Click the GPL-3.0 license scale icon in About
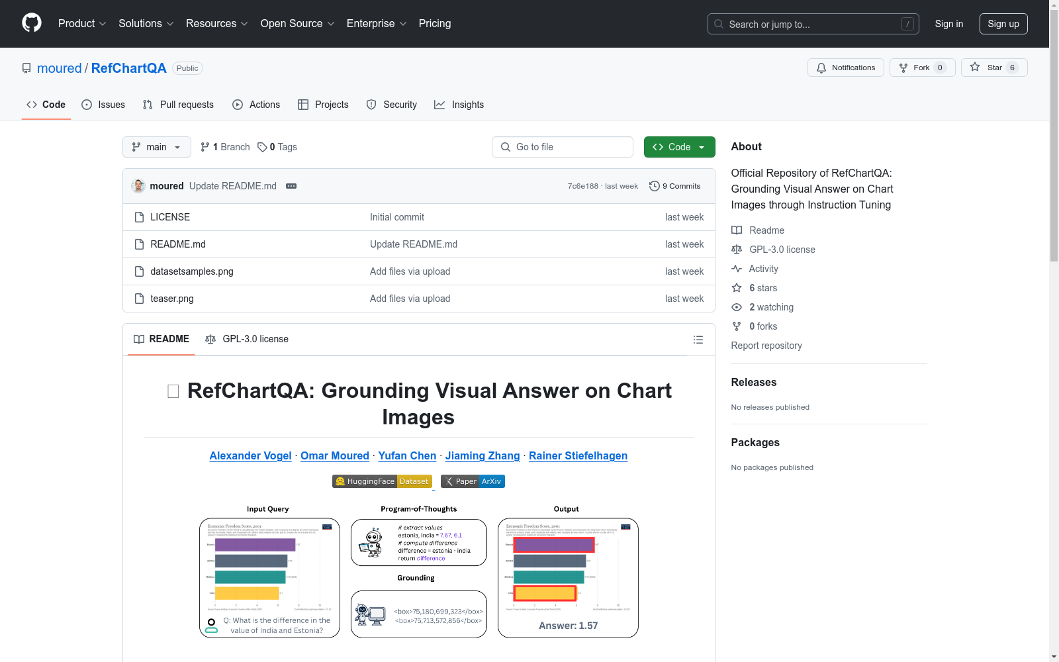Viewport: 1059px width, 662px height. (737, 250)
